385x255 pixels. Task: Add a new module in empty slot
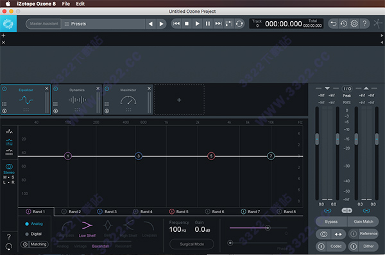pyautogui.click(x=179, y=100)
